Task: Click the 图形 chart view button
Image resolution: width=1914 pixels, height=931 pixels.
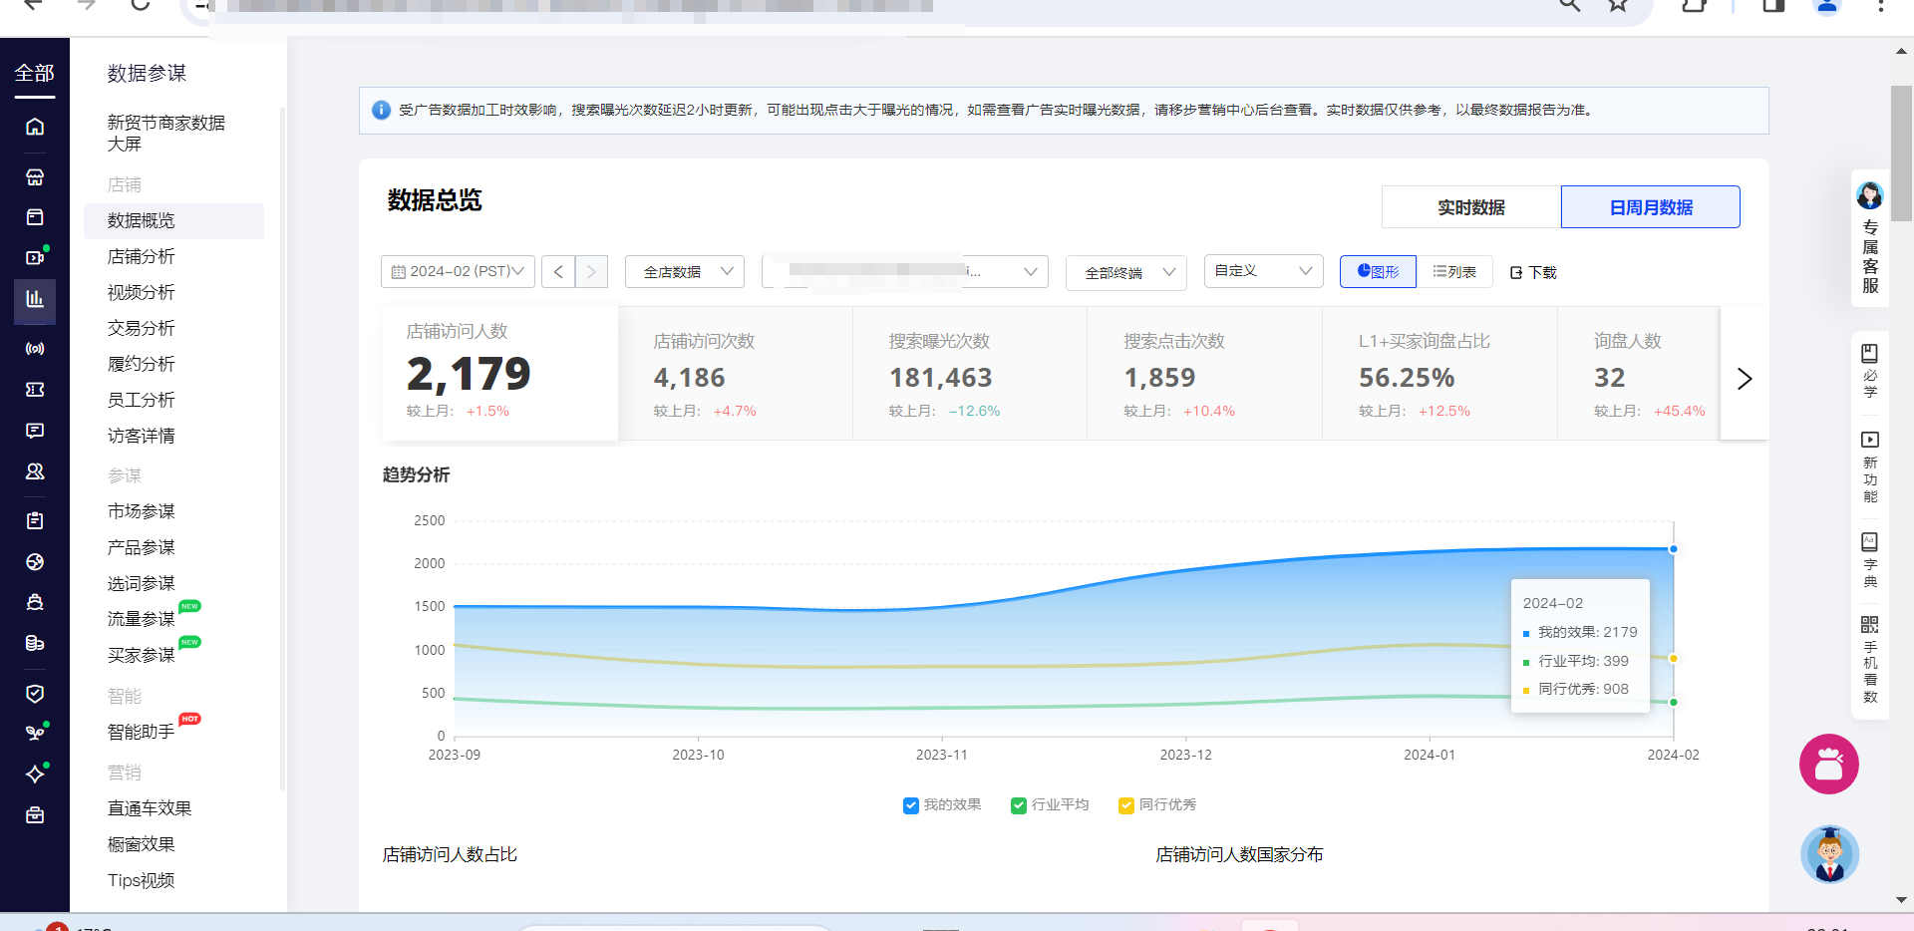Action: (1378, 271)
